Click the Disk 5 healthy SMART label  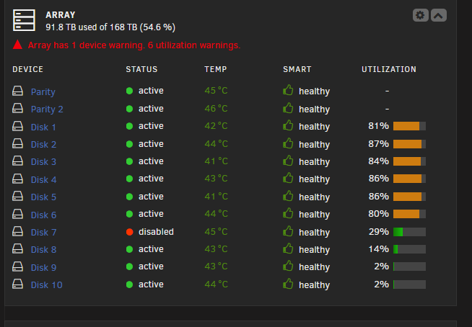click(x=314, y=197)
